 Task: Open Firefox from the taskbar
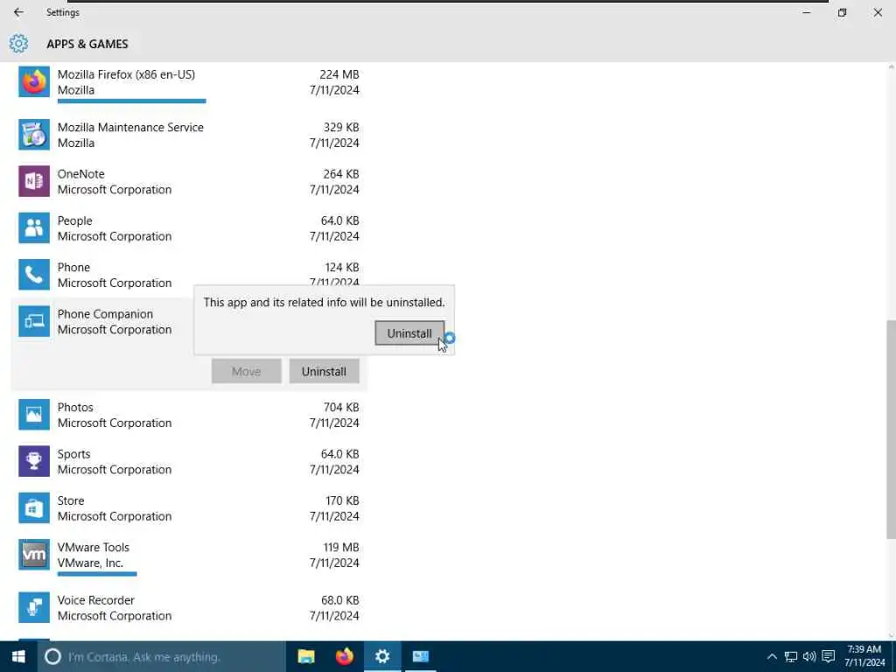[345, 656]
